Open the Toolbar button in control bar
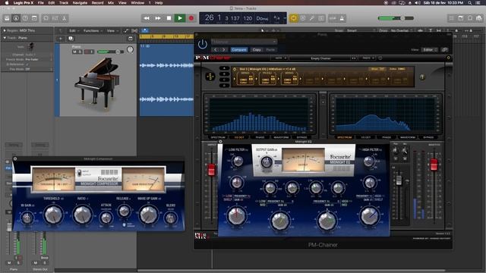Screen dimensions: 486x273 click(x=34, y=18)
